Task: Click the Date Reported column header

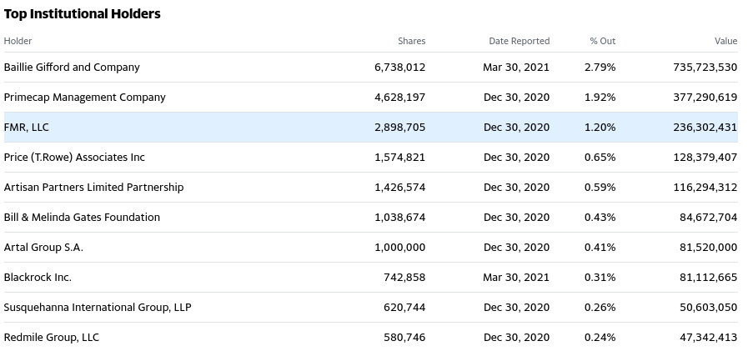Action: (519, 41)
